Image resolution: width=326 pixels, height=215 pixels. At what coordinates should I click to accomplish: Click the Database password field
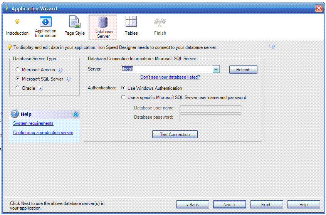pyautogui.click(x=210, y=118)
